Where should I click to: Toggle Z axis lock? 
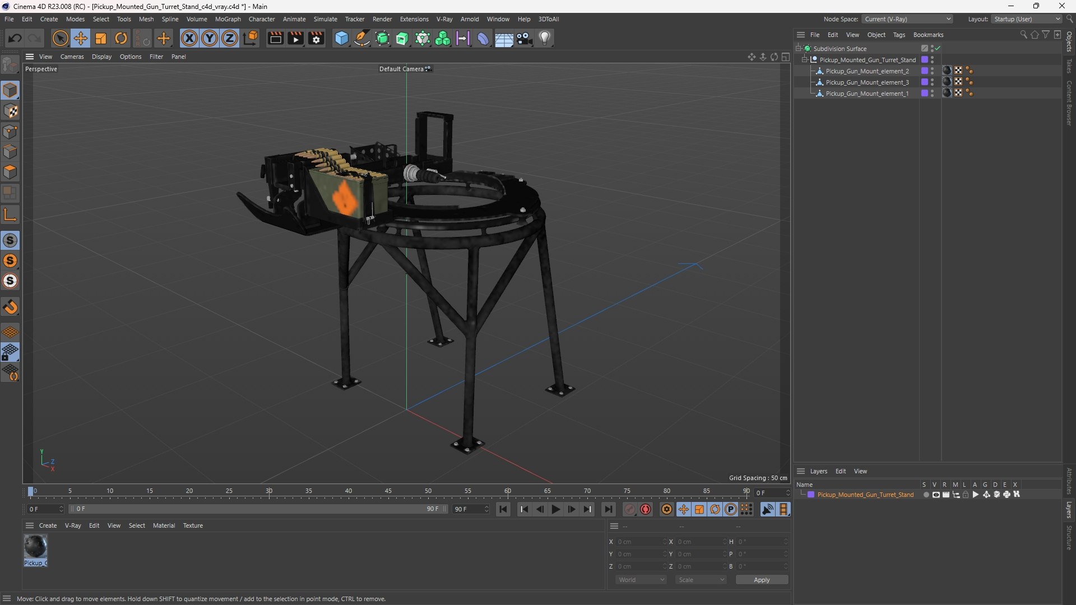(230, 38)
